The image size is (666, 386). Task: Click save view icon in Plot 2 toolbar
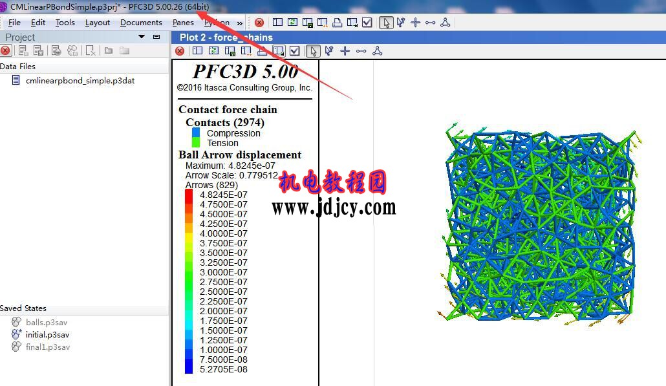[230, 51]
